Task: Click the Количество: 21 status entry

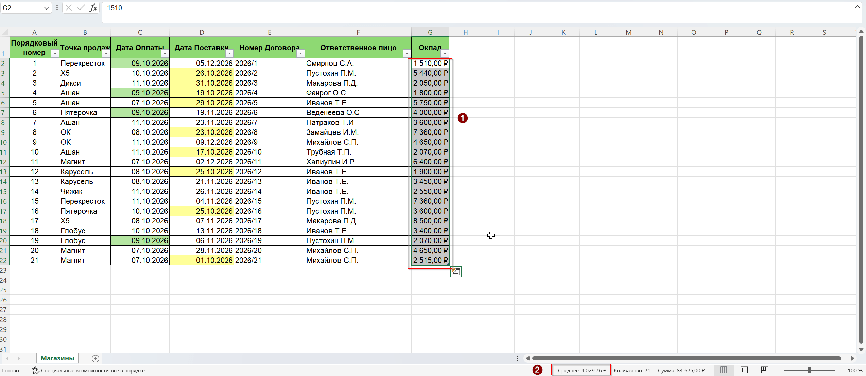Action: coord(632,370)
